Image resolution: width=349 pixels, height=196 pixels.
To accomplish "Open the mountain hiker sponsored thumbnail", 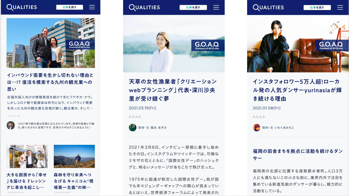I will [x=74, y=156].
